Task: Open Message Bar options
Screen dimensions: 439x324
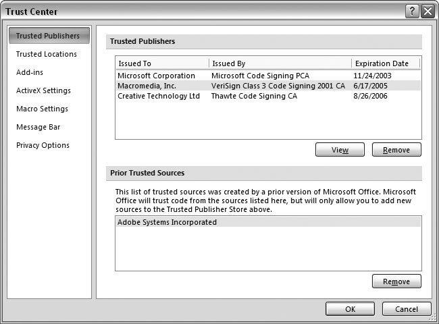Action: pos(39,127)
